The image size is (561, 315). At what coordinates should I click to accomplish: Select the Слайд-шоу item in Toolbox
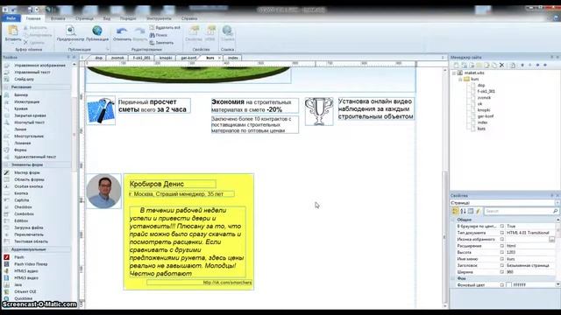pyautogui.click(x=24, y=79)
